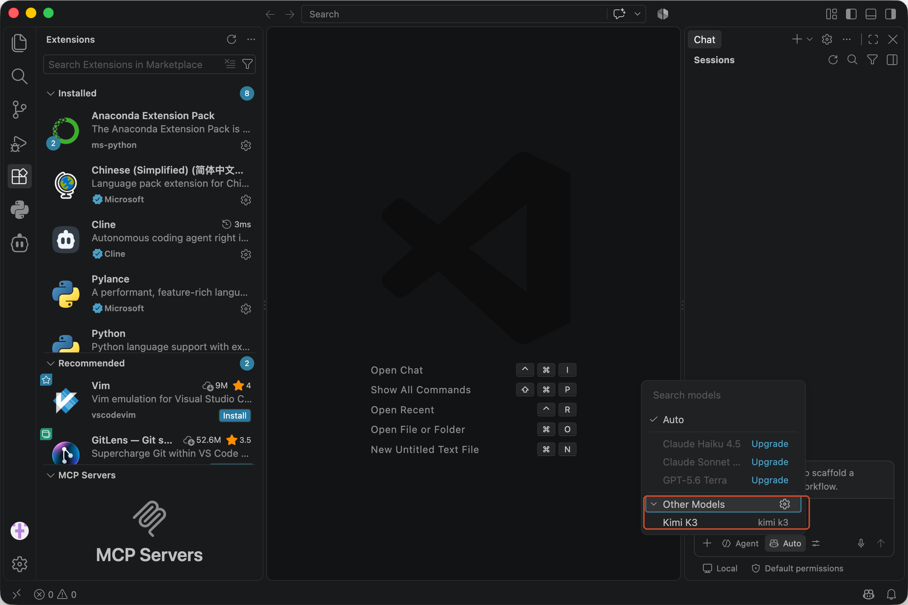
Task: Open Agent mode picker
Action: [x=740, y=543]
